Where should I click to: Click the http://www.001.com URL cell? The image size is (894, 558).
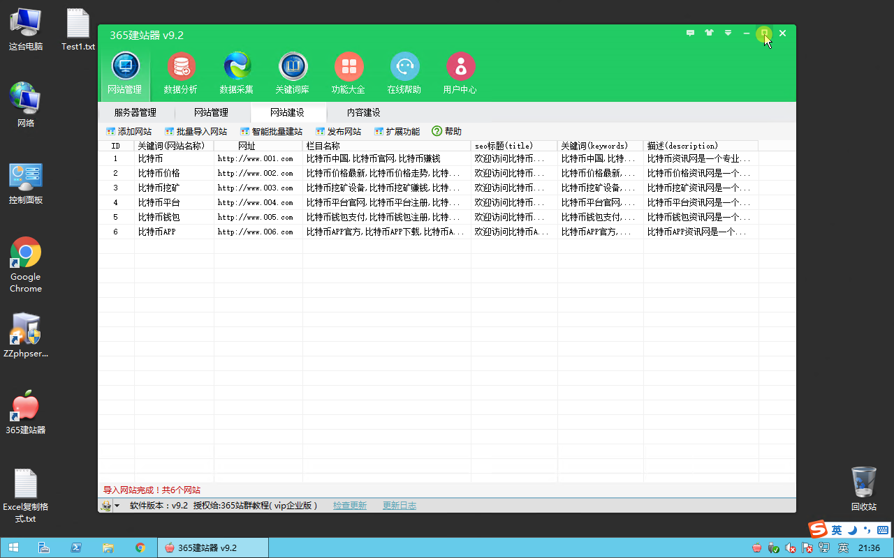pos(258,158)
